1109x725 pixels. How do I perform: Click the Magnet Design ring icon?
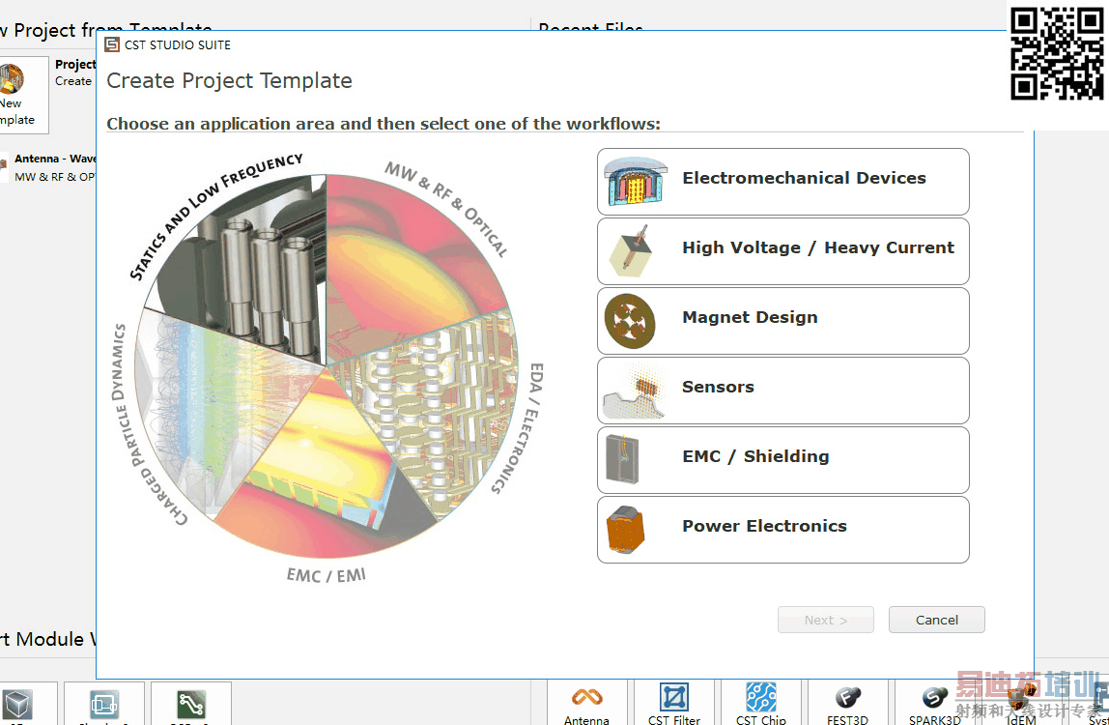(x=630, y=321)
